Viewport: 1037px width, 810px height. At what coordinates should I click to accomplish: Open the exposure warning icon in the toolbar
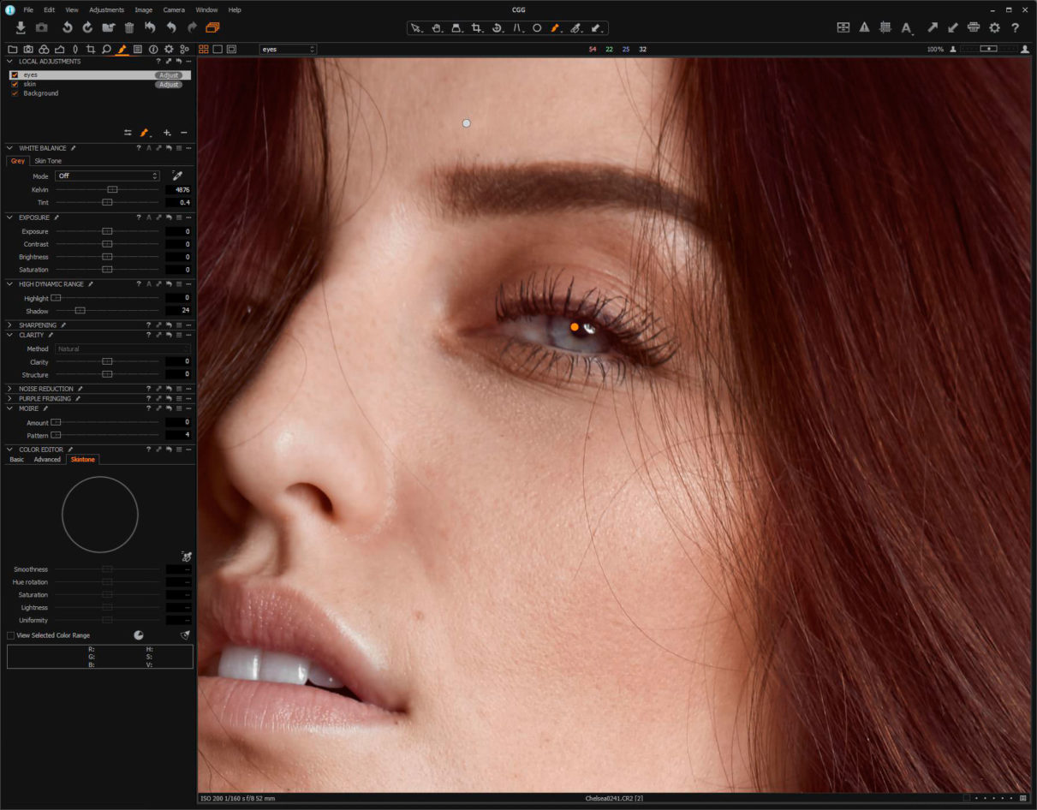tap(865, 27)
